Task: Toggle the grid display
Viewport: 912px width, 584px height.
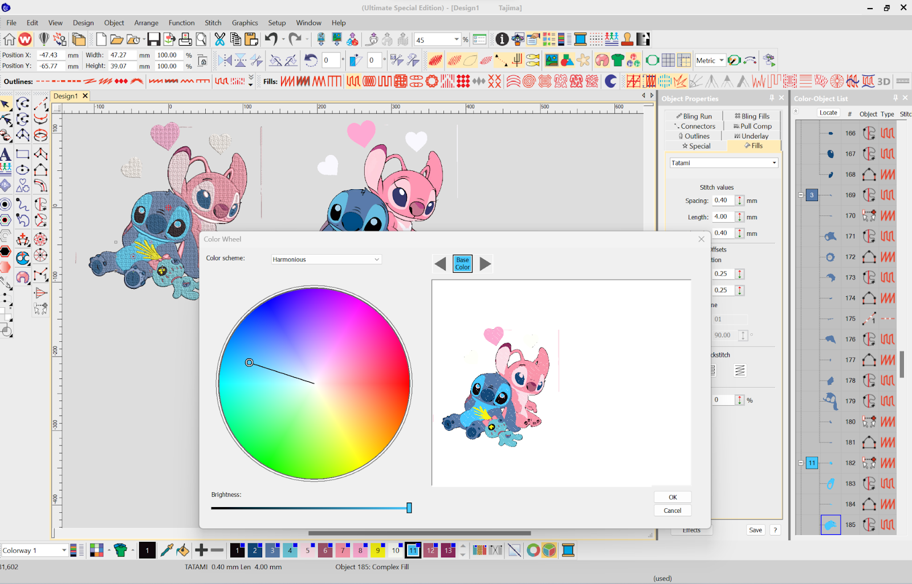Action: [669, 60]
